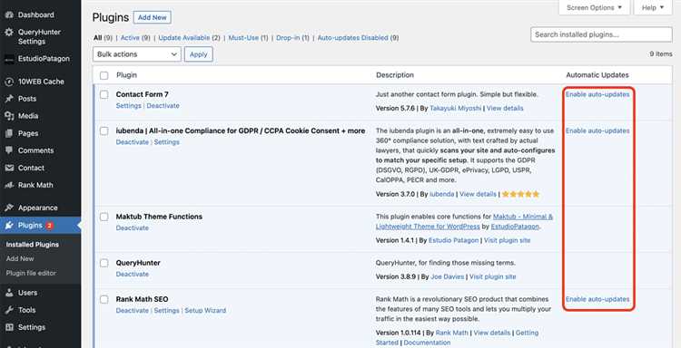681x348 pixels.
Task: Visit plugin site for QueryHunter
Action: point(492,277)
